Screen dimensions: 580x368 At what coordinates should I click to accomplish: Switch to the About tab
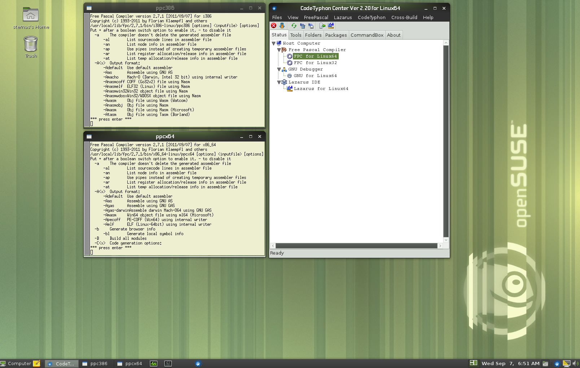coord(394,35)
